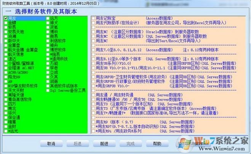This screenshot has width=251, height=154.
Task: Check the 博科 checkbox
Action: click(48, 32)
